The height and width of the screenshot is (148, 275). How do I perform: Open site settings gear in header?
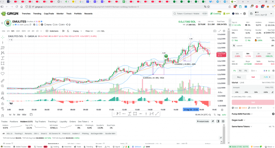[x=245, y=14]
